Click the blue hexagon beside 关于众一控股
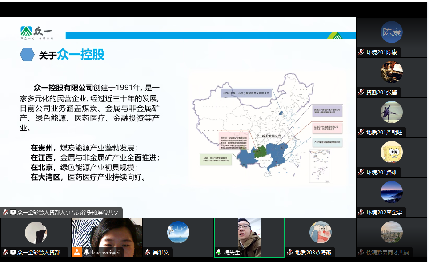 point(27,55)
